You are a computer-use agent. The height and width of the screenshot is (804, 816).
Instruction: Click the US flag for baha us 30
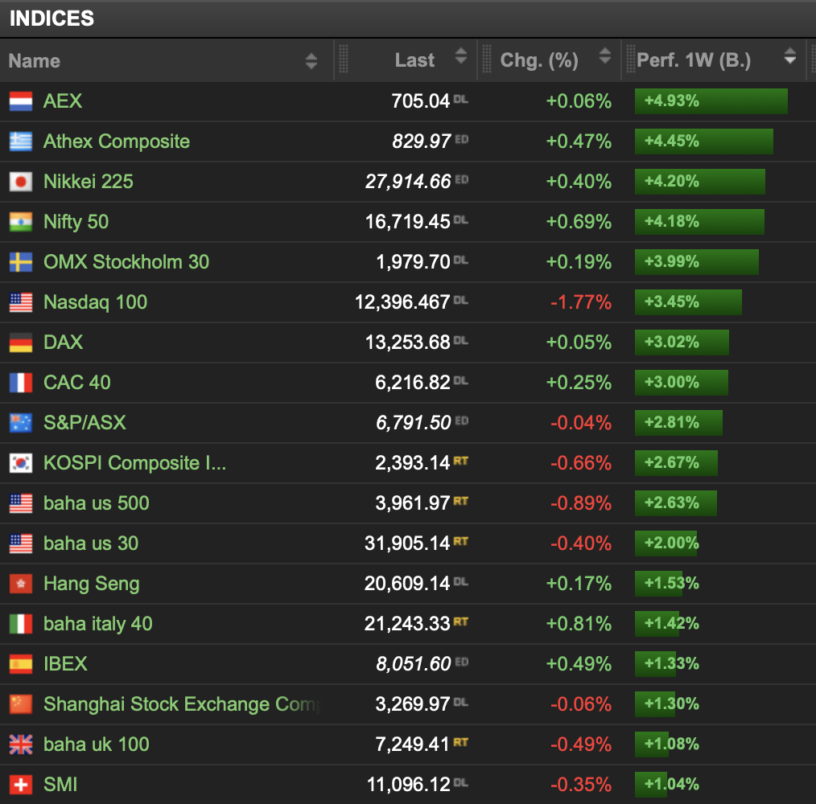tap(21, 544)
